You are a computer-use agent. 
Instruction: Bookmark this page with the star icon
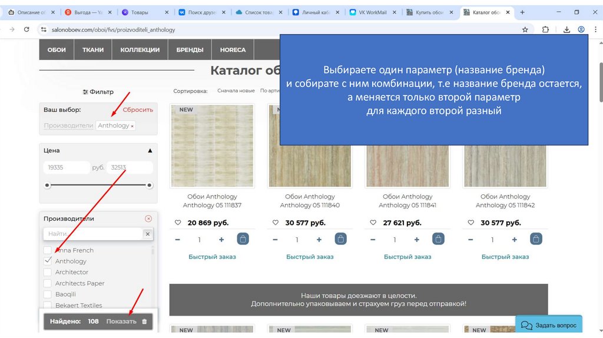[525, 29]
